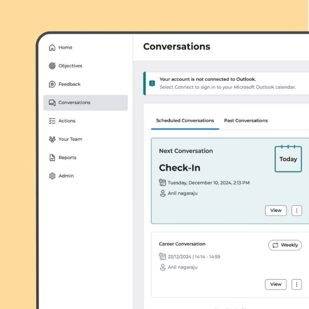Open Your Team people icon
The height and width of the screenshot is (309, 309).
coord(52,139)
